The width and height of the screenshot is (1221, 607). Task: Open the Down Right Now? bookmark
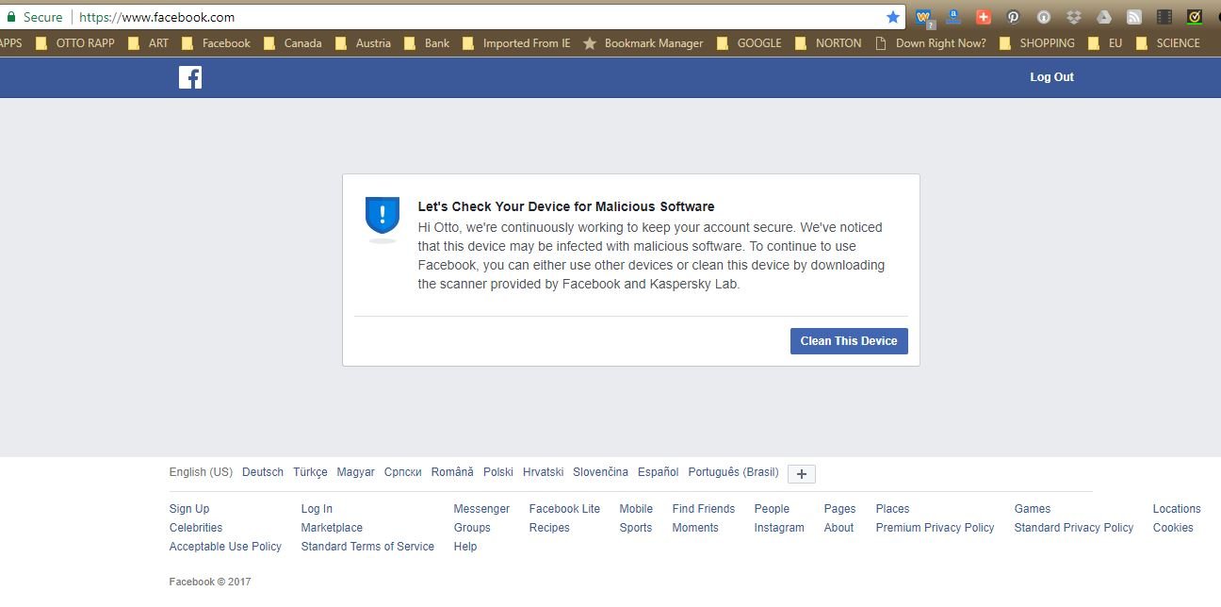coord(931,43)
